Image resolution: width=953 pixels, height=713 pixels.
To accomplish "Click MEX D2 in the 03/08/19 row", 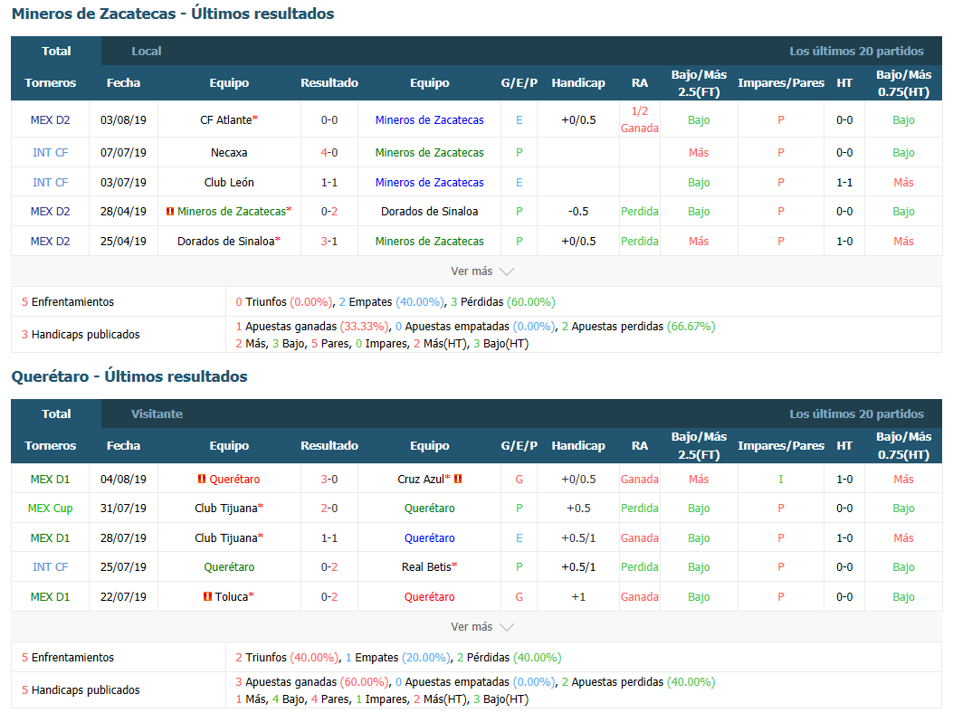I will (51, 120).
